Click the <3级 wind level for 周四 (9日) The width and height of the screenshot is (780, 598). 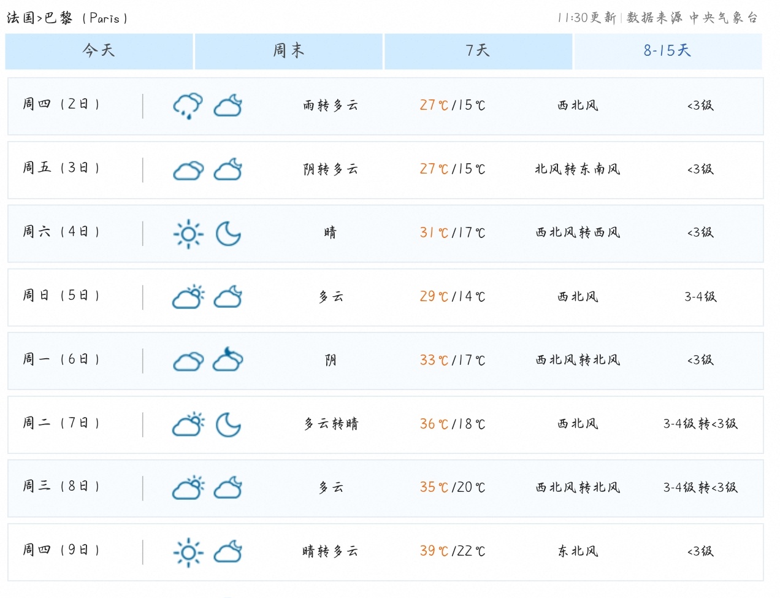point(700,551)
